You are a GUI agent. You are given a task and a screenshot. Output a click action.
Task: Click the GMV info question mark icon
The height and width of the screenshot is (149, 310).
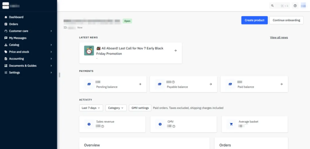(174, 126)
